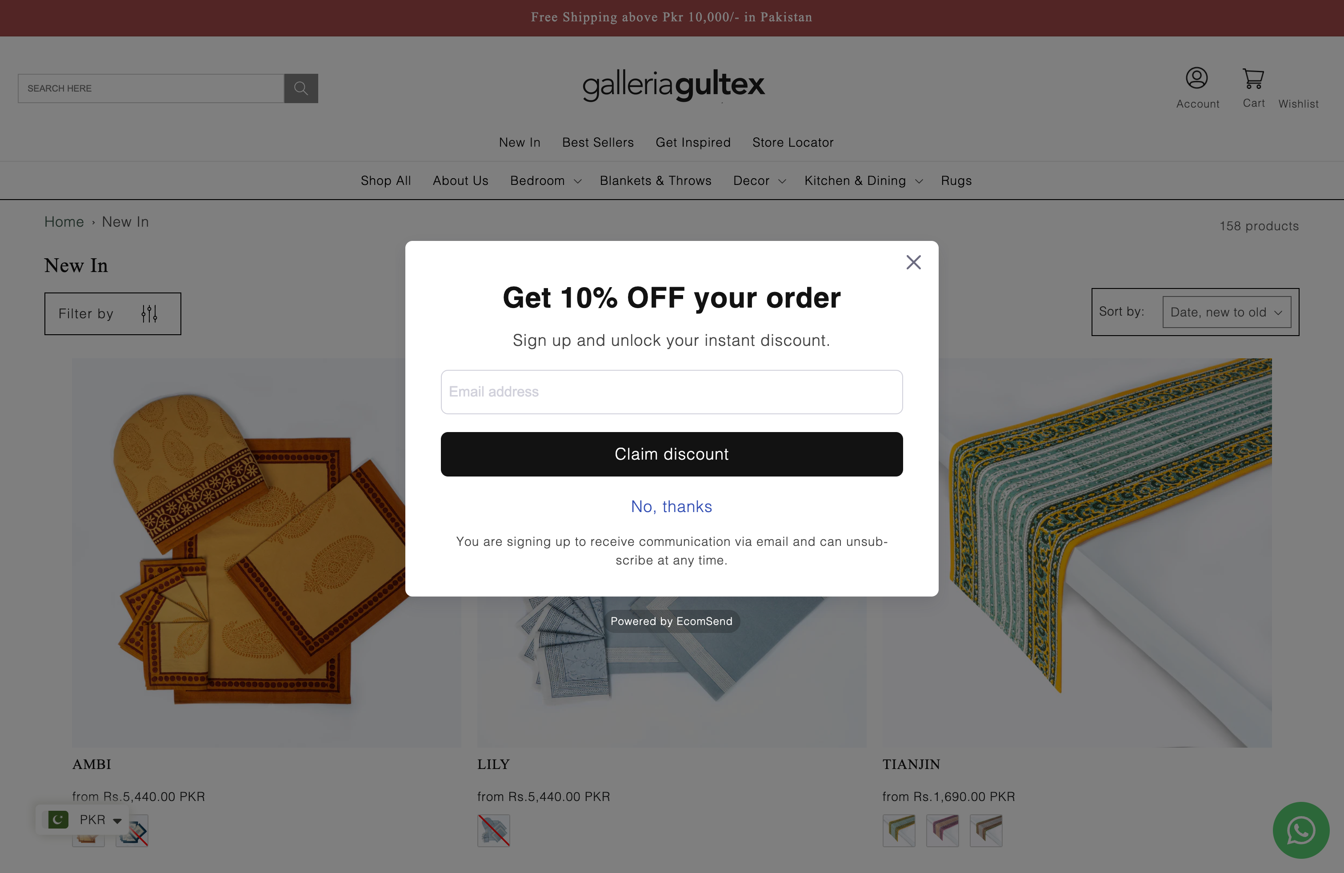Image resolution: width=1344 pixels, height=873 pixels.
Task: Open the Sort by date dropdown
Action: pos(1227,312)
